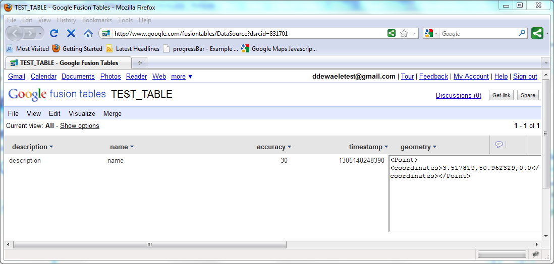Expand the 'more' Google services menu
The image size is (554, 264).
pos(182,76)
